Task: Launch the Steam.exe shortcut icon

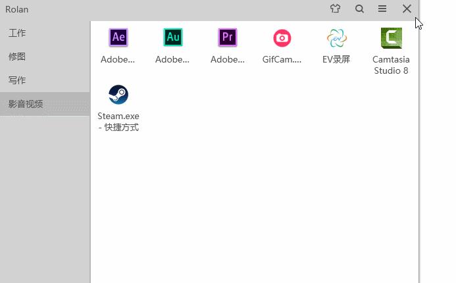Action: click(118, 95)
